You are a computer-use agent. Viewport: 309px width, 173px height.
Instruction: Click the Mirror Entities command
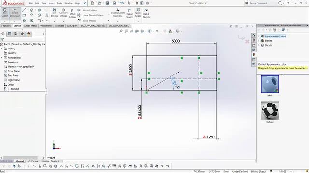point(87,10)
